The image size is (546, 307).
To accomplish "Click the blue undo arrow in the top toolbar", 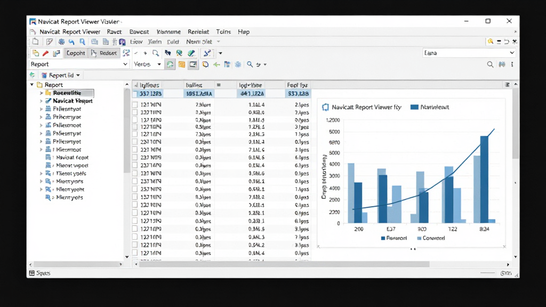I will pyautogui.click(x=72, y=42).
